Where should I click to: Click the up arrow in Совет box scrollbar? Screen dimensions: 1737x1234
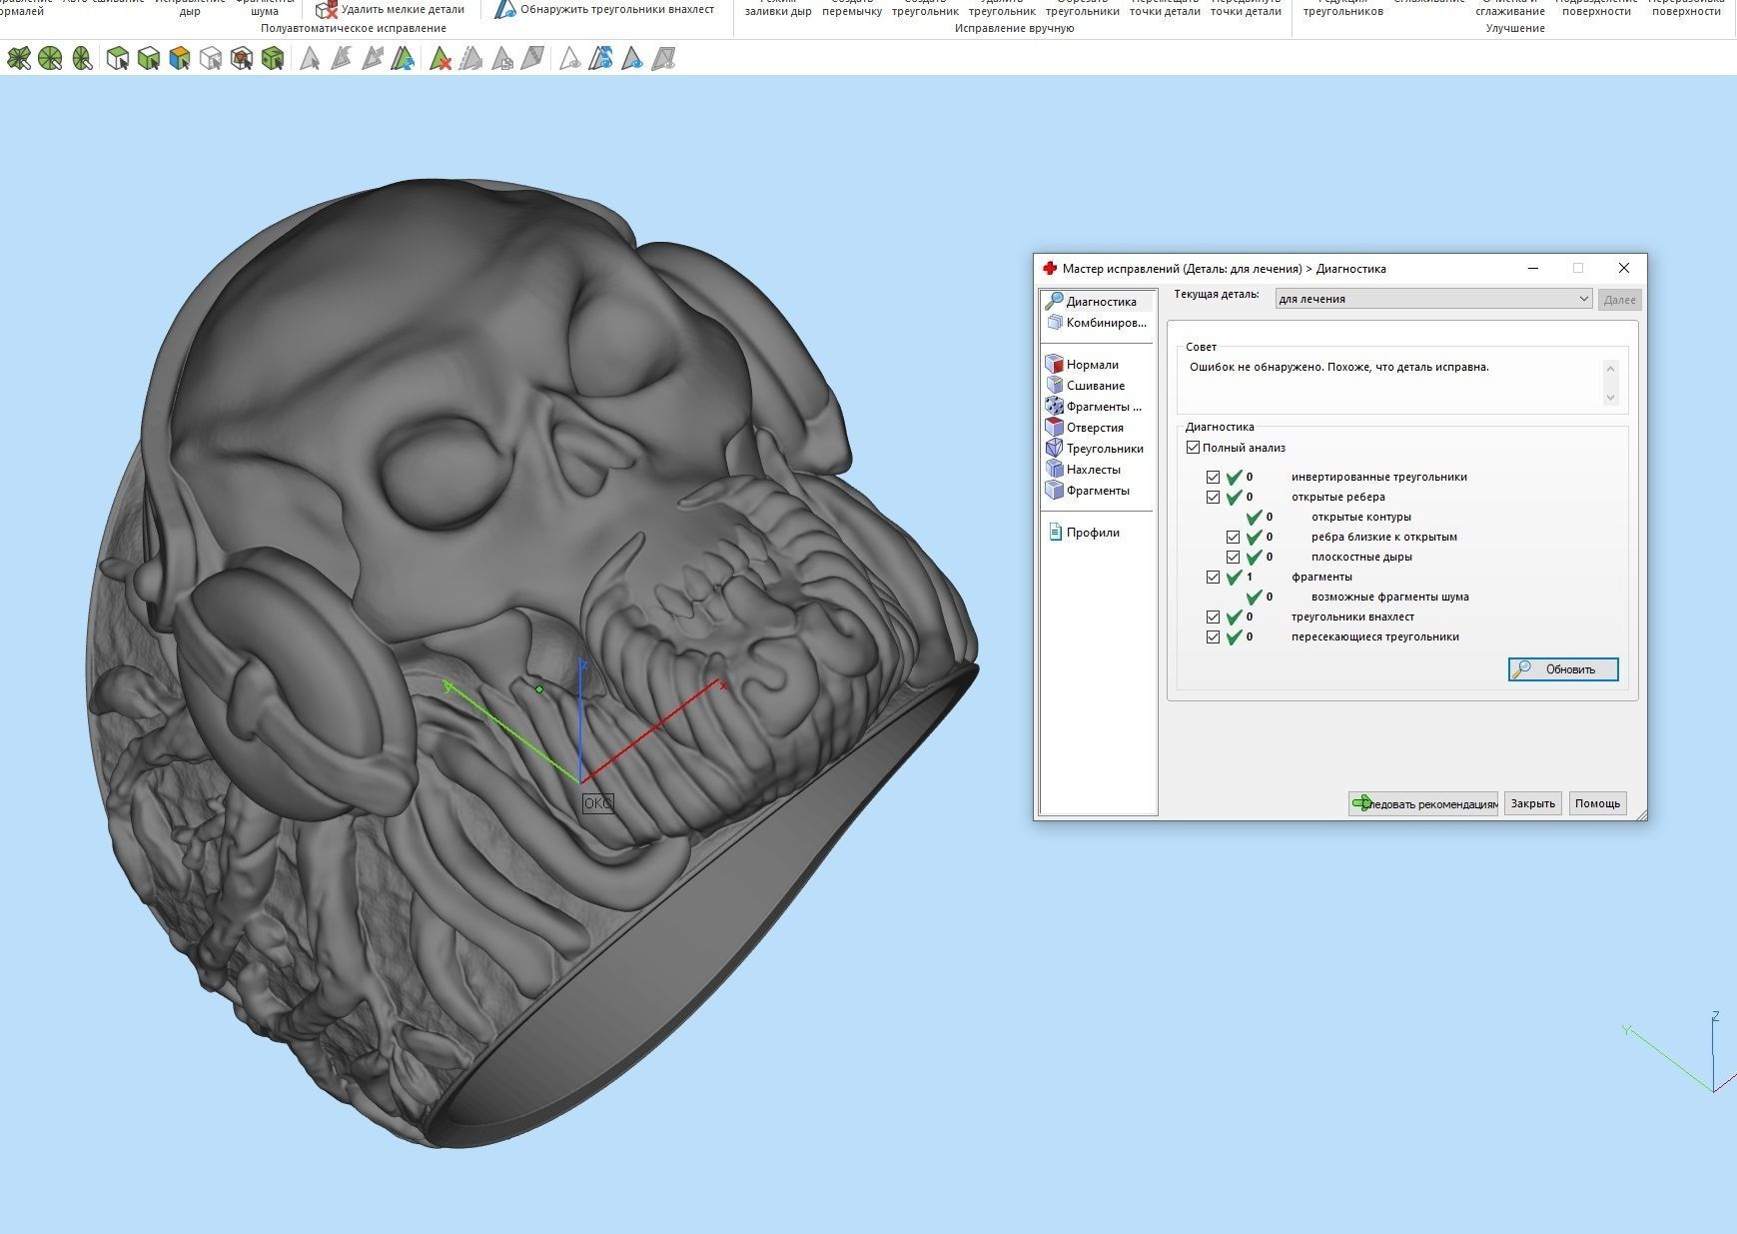[1610, 368]
